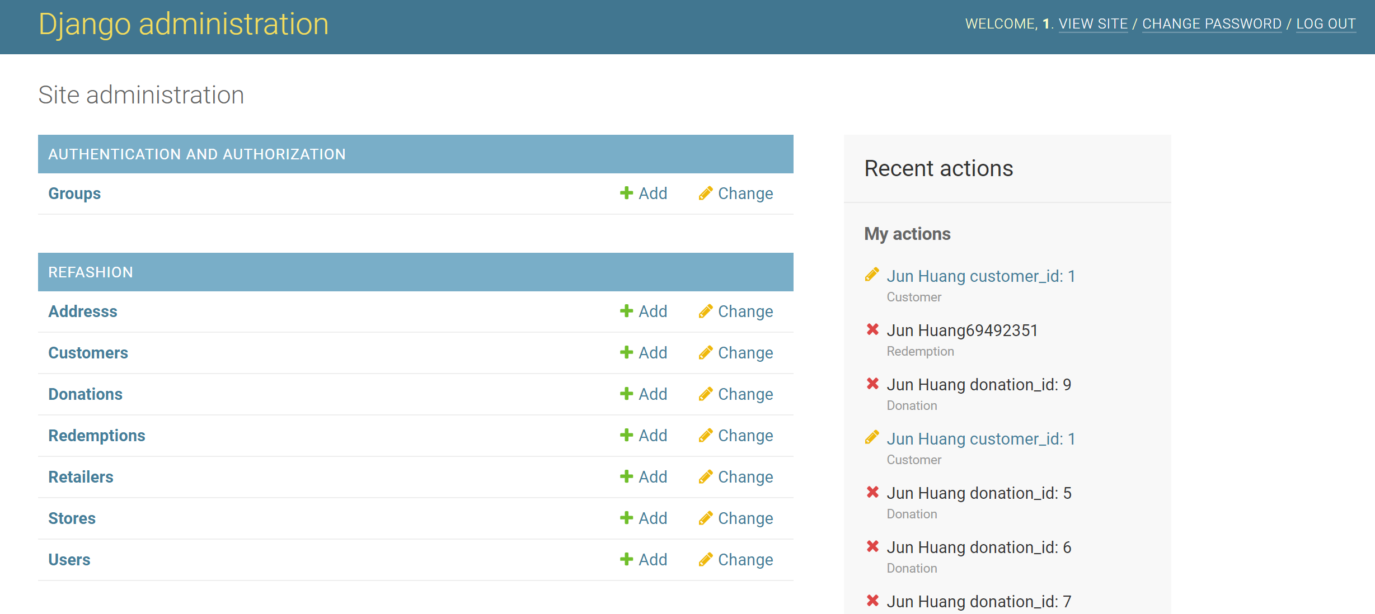Open the Customers model list

tap(88, 353)
